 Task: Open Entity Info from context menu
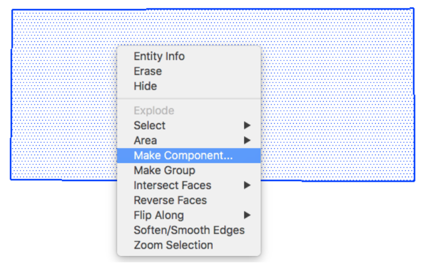tap(189, 56)
